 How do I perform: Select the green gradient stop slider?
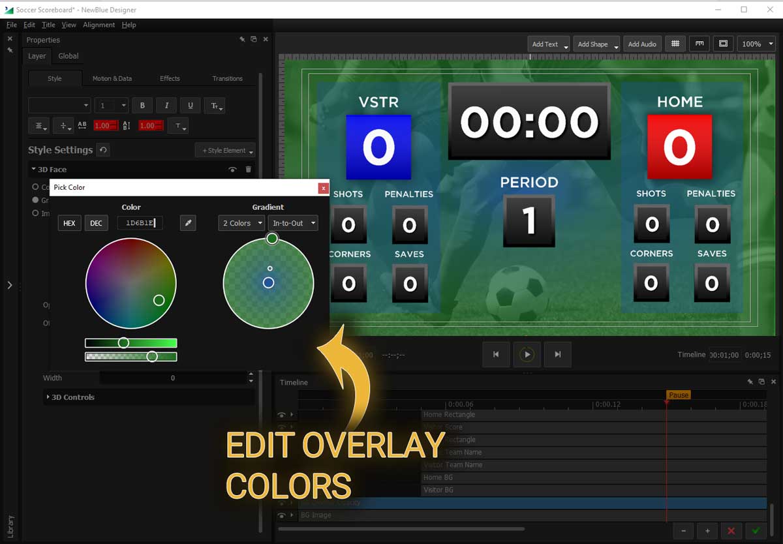[x=124, y=342]
